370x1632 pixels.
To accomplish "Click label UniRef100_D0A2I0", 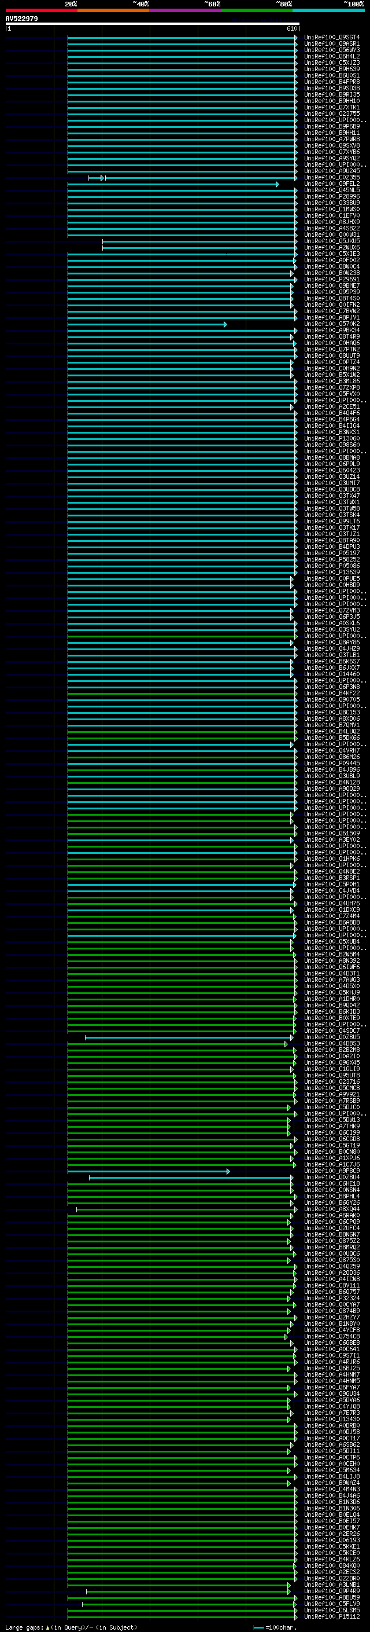I will tap(332, 1056).
